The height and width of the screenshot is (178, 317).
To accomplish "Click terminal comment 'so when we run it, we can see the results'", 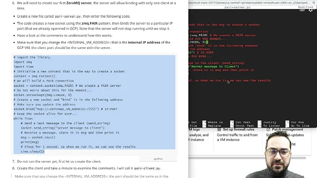I will [233, 81].
